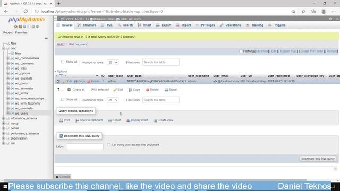Click the Bookmark this SQL query button
Screen dimensions: 340x191
pos(318,159)
